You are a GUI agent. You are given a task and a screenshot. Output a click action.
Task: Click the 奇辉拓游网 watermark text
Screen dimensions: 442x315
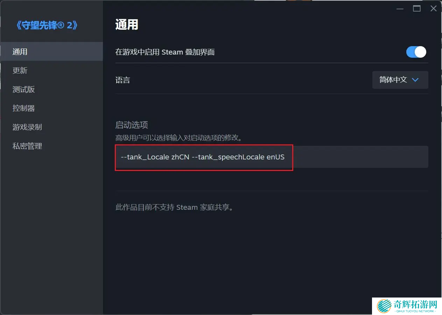415,304
